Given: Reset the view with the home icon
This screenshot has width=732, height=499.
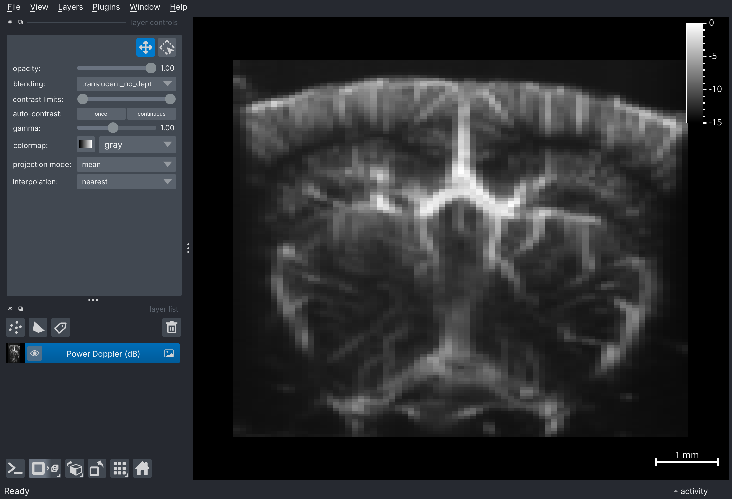Looking at the screenshot, I should (x=142, y=468).
